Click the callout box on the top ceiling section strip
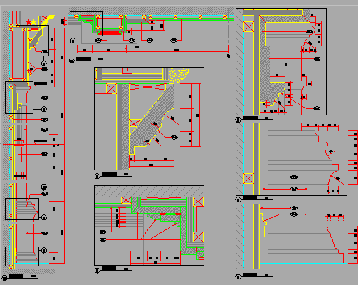 [x=86, y=24]
